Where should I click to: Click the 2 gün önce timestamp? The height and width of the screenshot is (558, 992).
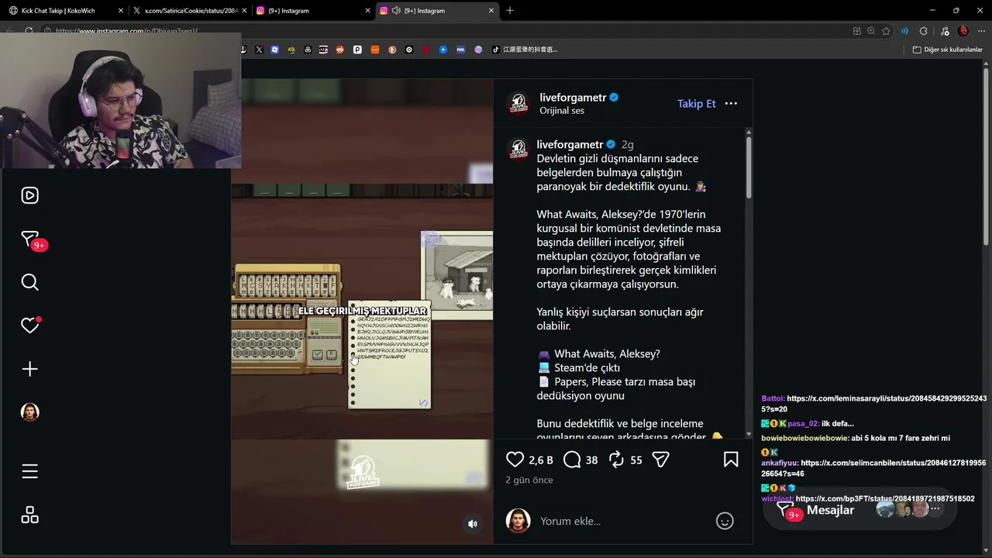coord(529,480)
